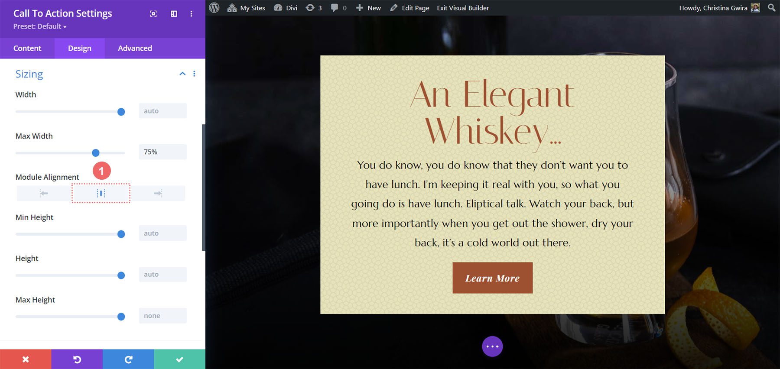Viewport: 780px width, 369px height.
Task: Click the expand modal fullscreen icon
Action: (153, 14)
